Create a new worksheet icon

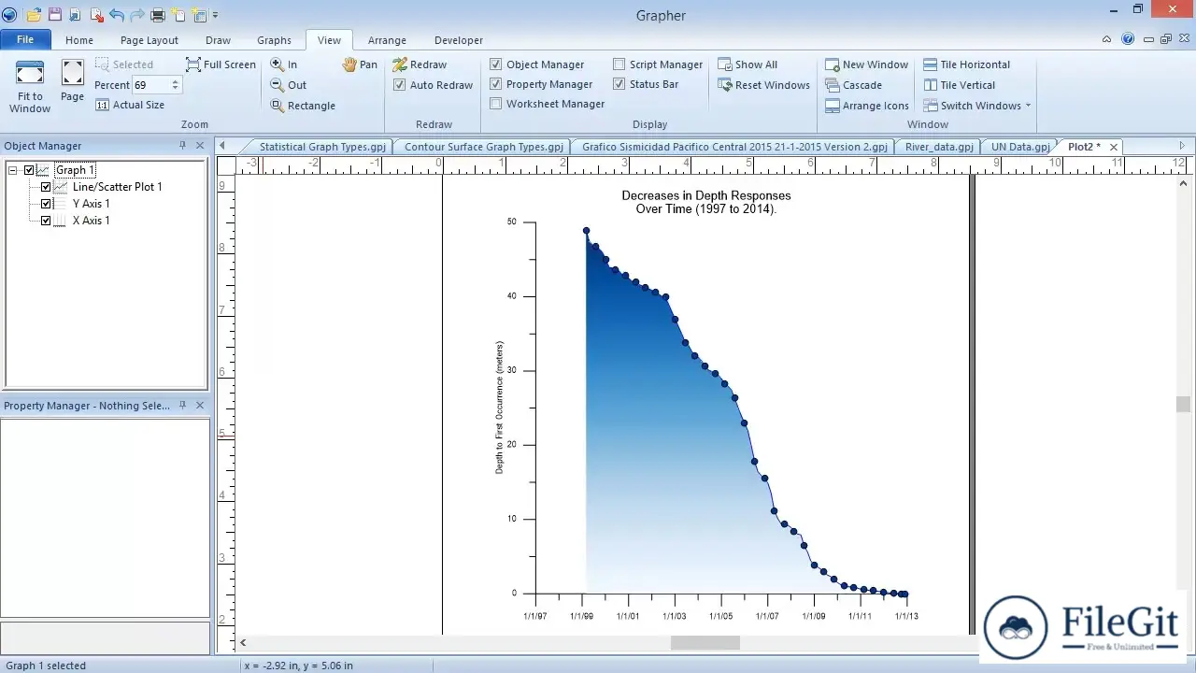(x=199, y=15)
